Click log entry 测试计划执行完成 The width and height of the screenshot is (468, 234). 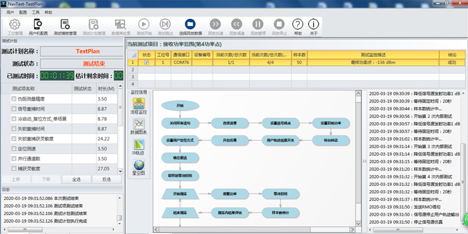click(46, 221)
